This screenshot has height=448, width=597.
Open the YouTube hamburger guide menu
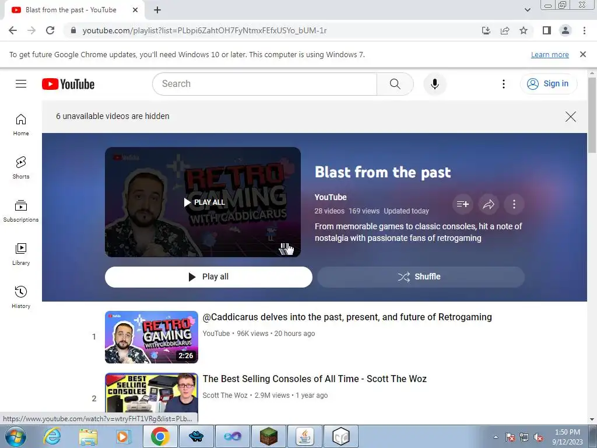pyautogui.click(x=21, y=84)
